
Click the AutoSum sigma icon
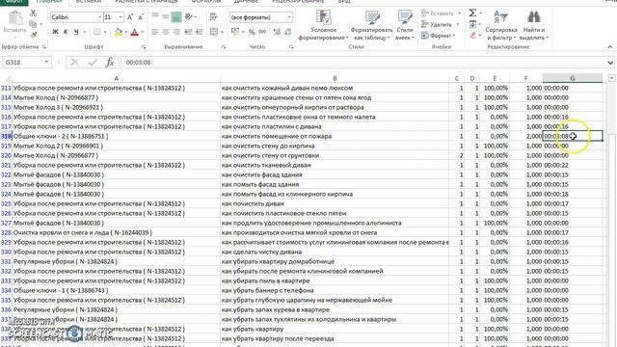click(x=472, y=13)
